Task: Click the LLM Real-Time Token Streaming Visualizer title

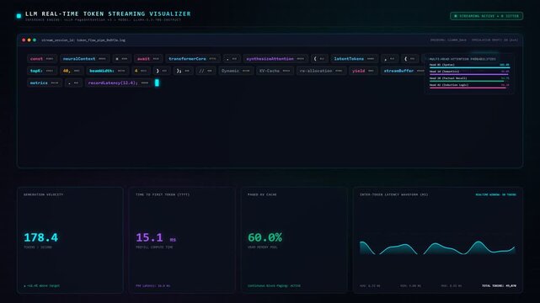Action: tap(108, 13)
